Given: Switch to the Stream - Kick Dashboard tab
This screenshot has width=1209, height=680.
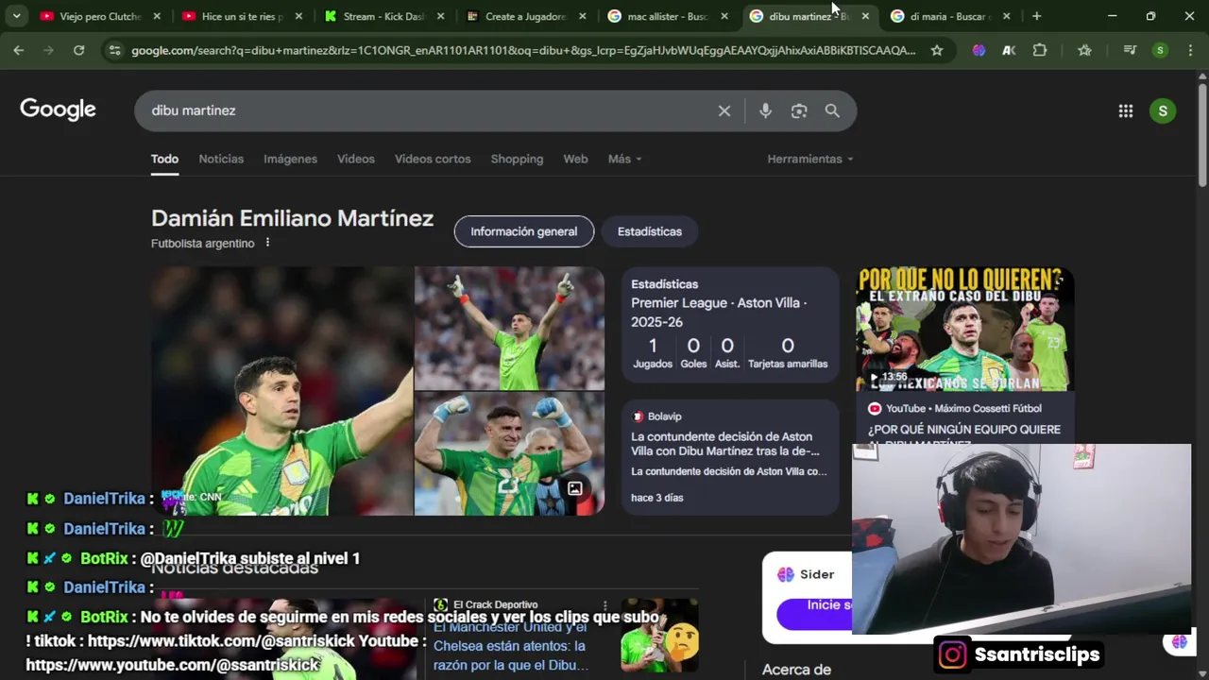Looking at the screenshot, I should coord(384,16).
